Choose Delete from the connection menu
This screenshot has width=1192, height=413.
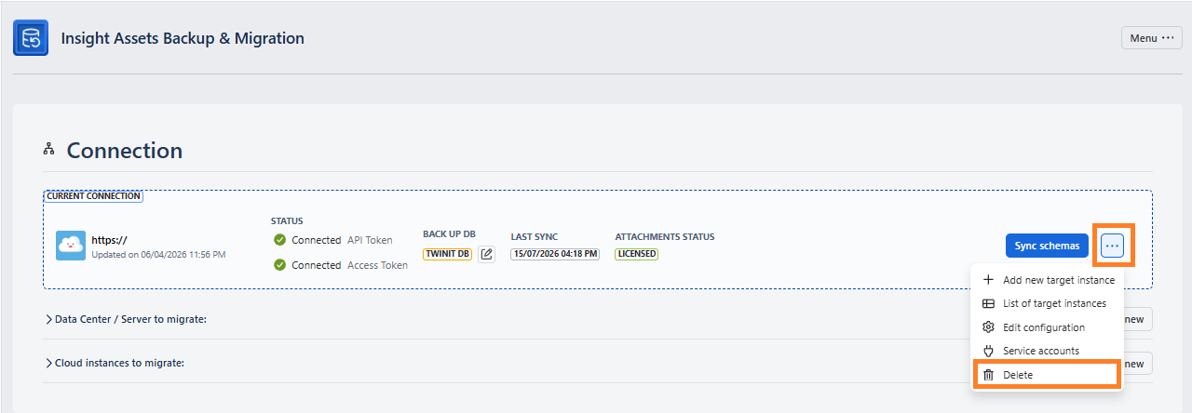[x=1047, y=375]
